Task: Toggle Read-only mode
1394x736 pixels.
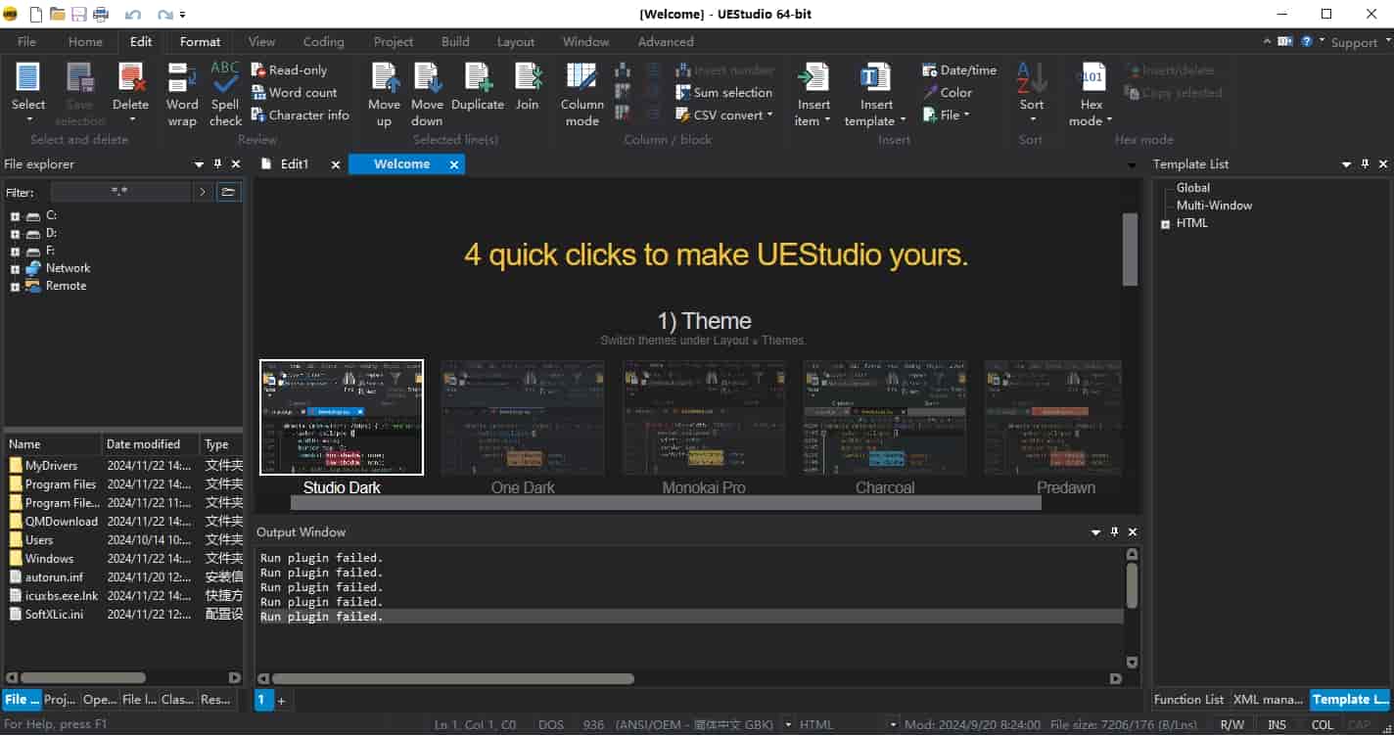Action: tap(291, 69)
